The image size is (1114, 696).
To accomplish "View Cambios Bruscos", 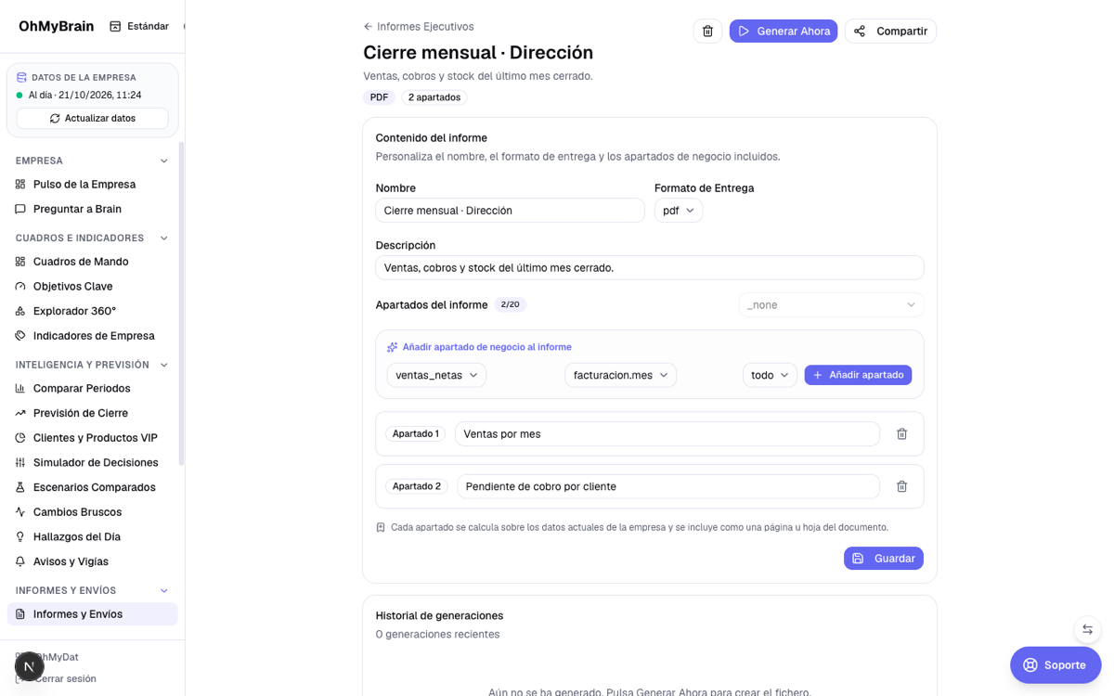I will coord(93,512).
